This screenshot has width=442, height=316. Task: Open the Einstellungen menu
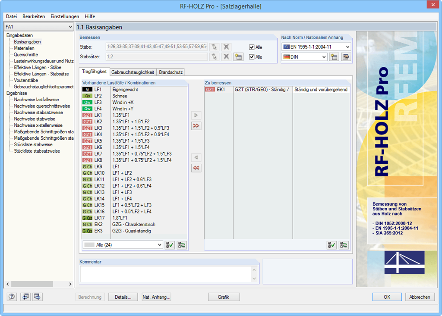(x=65, y=16)
